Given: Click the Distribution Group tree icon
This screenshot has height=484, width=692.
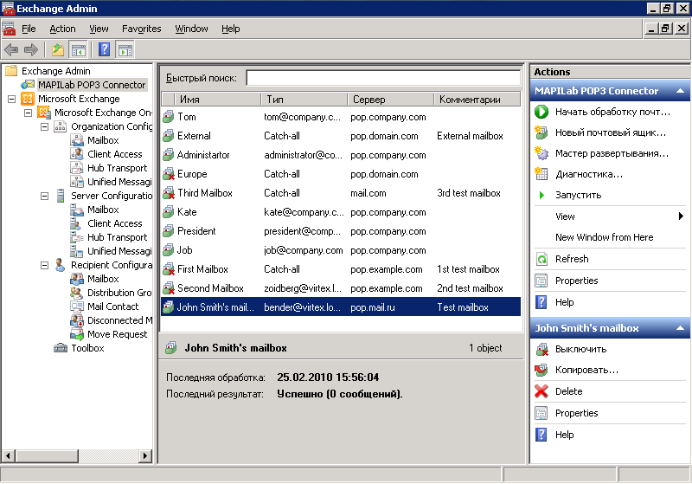Looking at the screenshot, I should click(77, 293).
